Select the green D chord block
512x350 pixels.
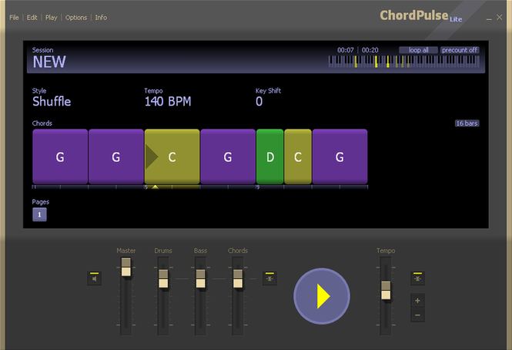pyautogui.click(x=269, y=156)
